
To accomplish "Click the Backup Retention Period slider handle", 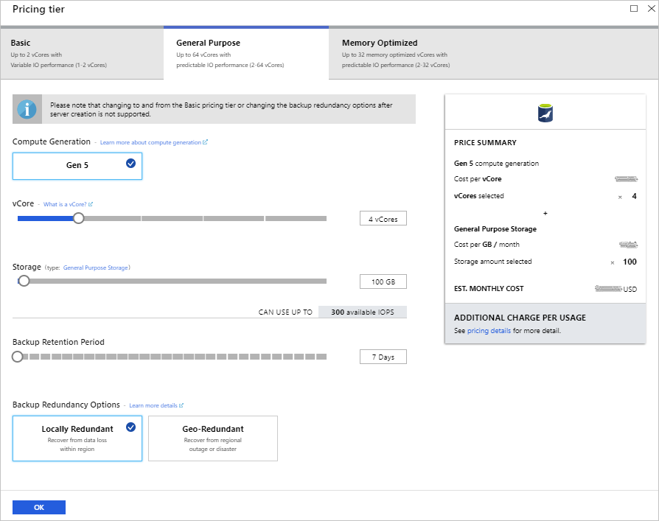I will [18, 356].
